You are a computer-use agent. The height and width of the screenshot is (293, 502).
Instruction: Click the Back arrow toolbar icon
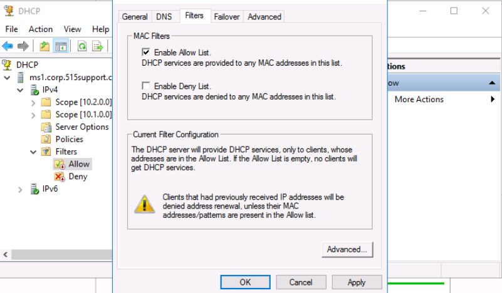point(8,46)
